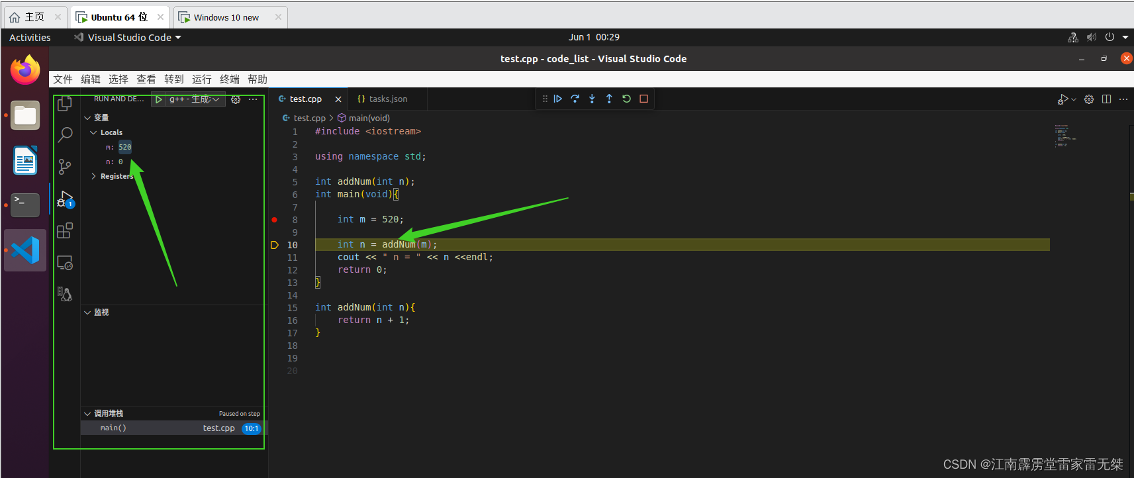
Task: Collapse the 调用堆栈 call stack section
Action: coord(87,414)
